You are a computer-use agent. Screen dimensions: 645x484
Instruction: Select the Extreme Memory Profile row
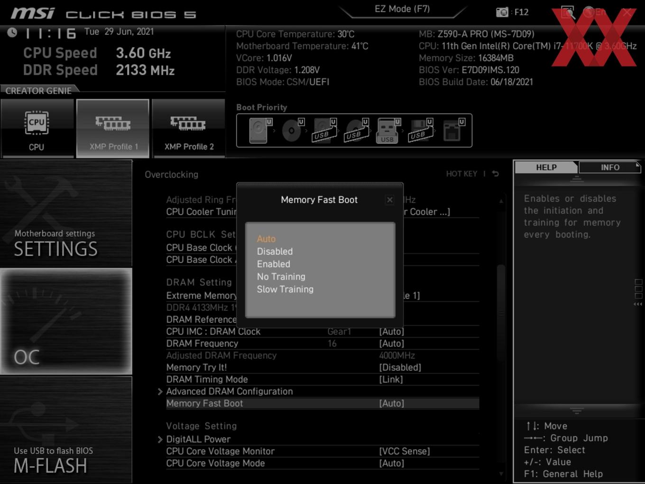pyautogui.click(x=322, y=296)
